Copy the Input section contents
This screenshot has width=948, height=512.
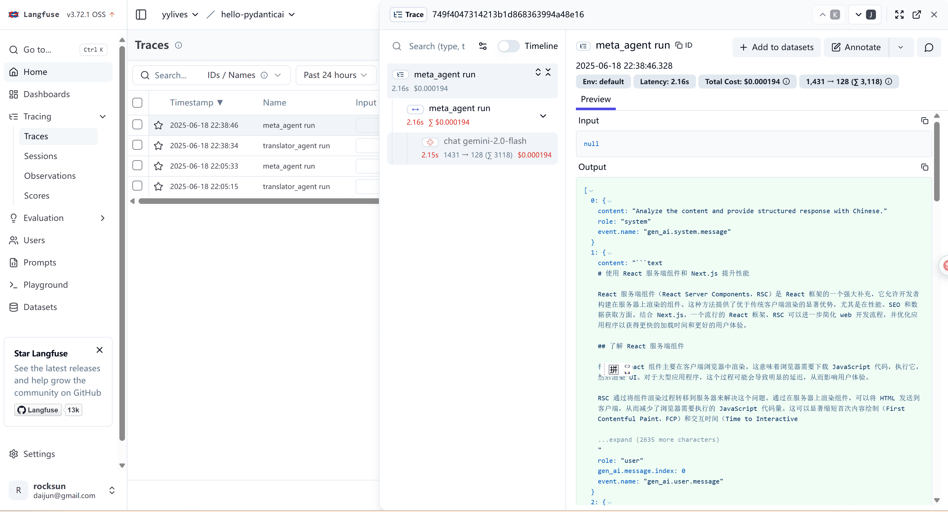pyautogui.click(x=924, y=121)
